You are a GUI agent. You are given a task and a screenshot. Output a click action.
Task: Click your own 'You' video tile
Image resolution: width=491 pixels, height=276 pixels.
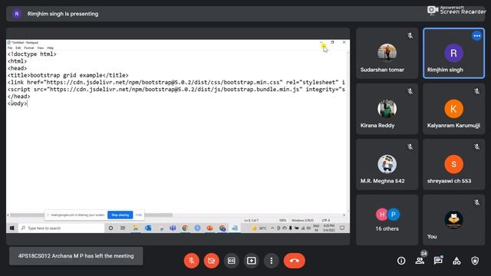click(x=453, y=220)
